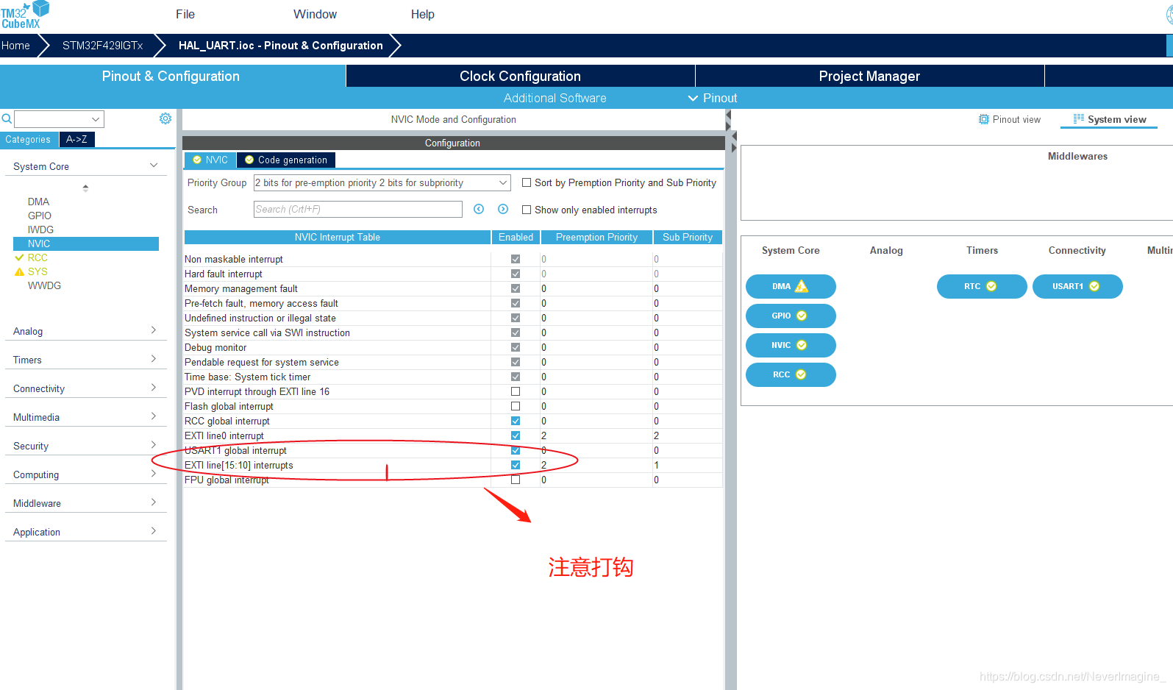Open the Window menu
This screenshot has height=690, width=1173.
point(315,14)
